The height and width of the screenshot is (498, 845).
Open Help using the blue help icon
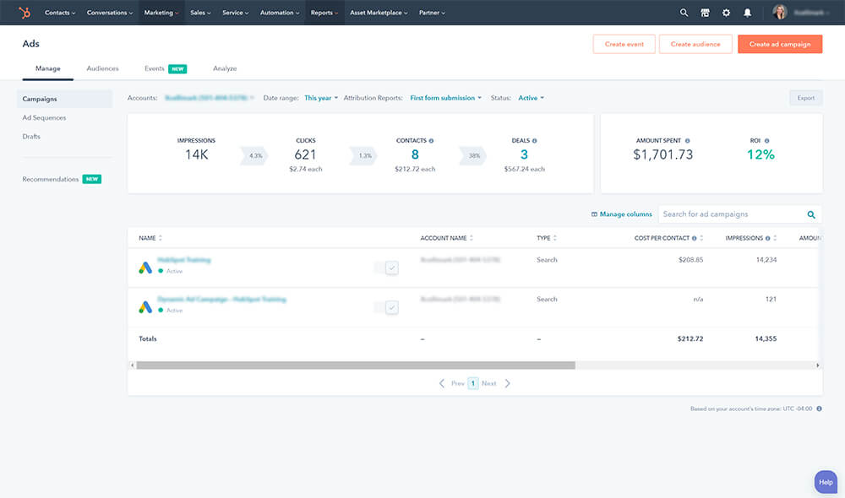pos(825,481)
